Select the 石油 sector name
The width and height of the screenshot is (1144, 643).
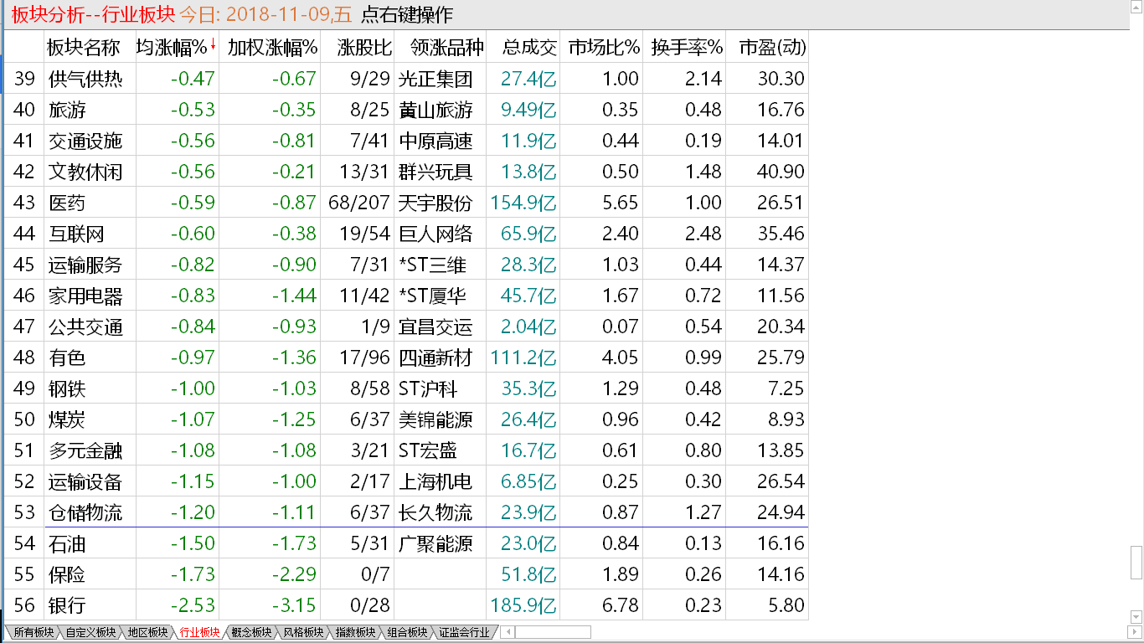tap(67, 543)
